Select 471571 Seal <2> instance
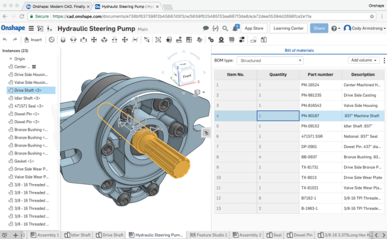Screen dimensions: 387x239 (28, 106)
